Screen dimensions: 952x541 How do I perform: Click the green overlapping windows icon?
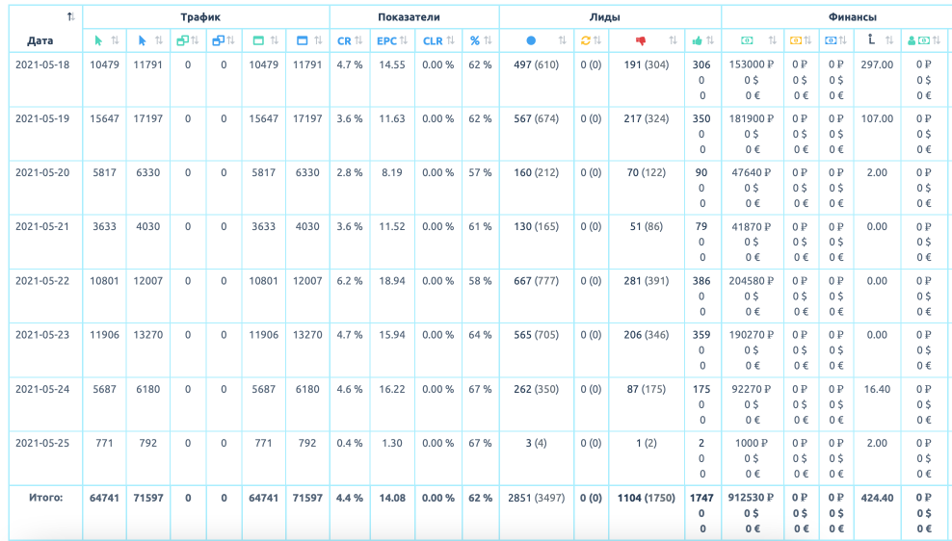coord(182,40)
